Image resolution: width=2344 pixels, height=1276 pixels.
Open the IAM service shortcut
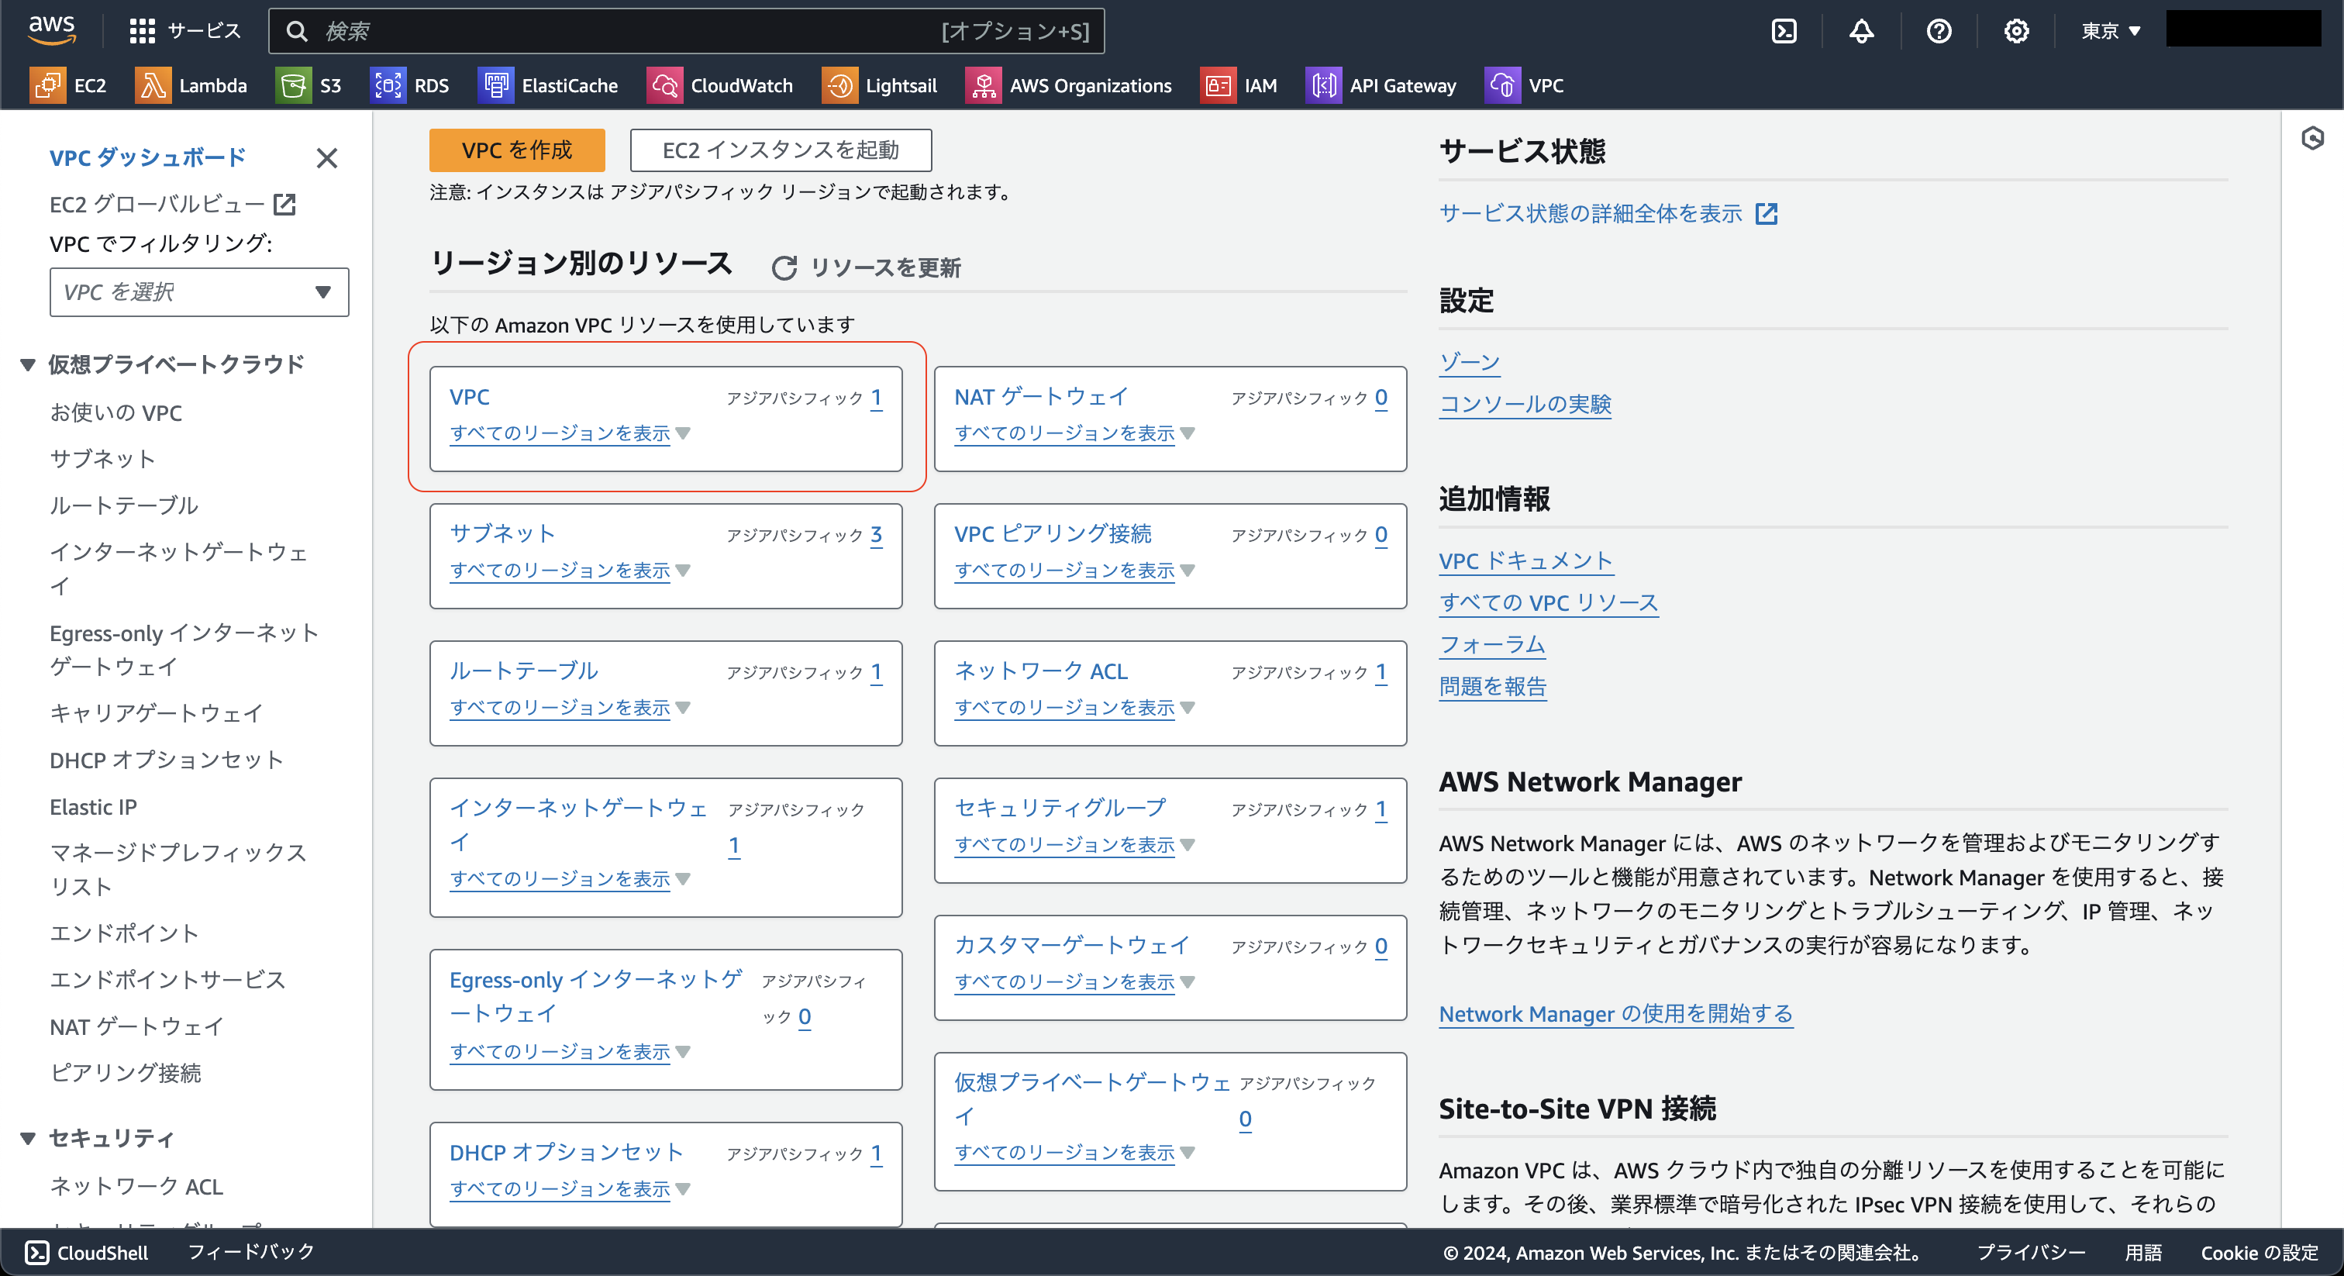1239,84
